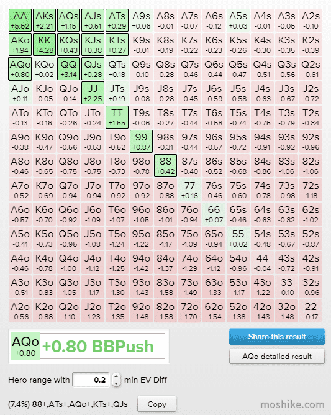The width and height of the screenshot is (331, 415).
Task: Click the AQo +0.80 BBPush summary box
Action: (89, 346)
